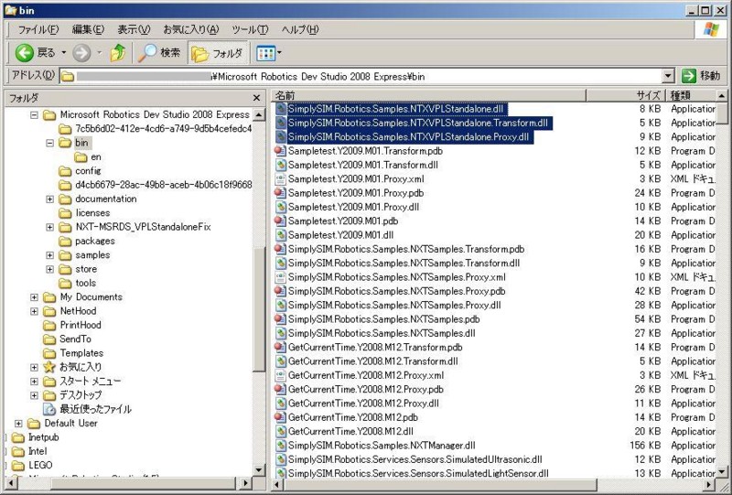Viewport: 732px width, 495px height.
Task: Expand the My Documents node
Action: pos(34,297)
